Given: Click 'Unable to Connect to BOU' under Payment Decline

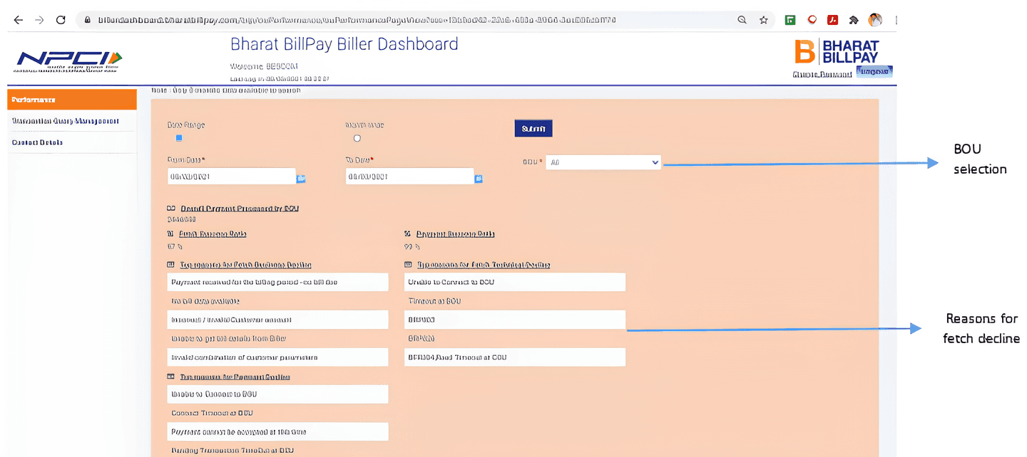Looking at the screenshot, I should (x=278, y=394).
